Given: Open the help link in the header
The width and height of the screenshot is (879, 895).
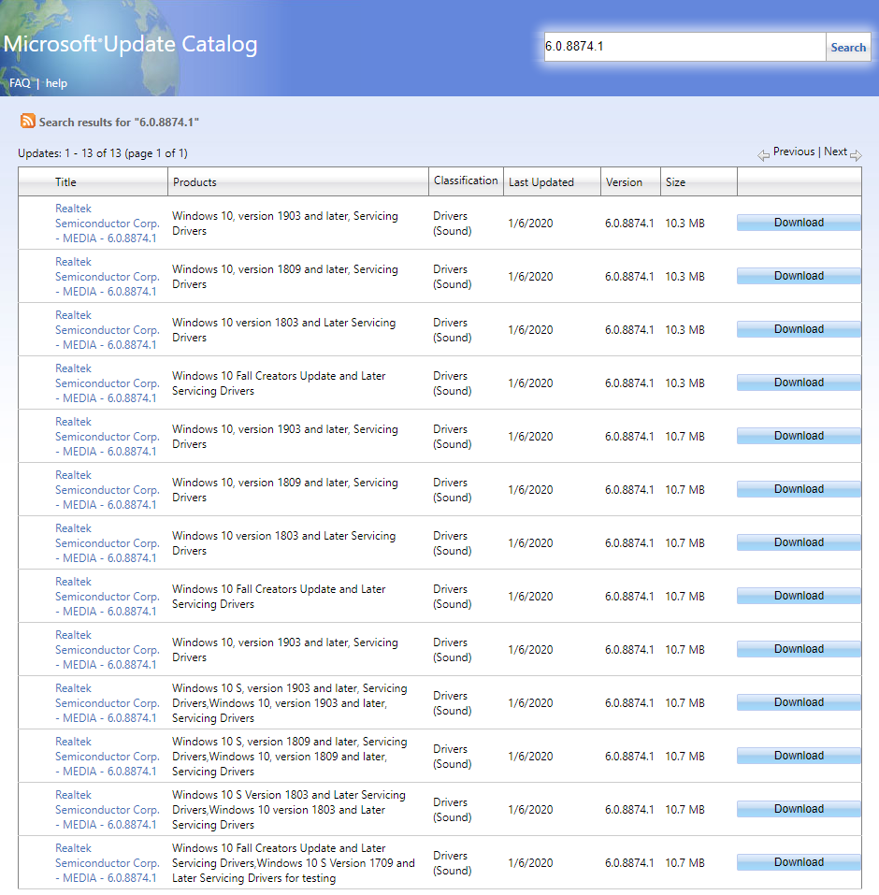Looking at the screenshot, I should (56, 83).
